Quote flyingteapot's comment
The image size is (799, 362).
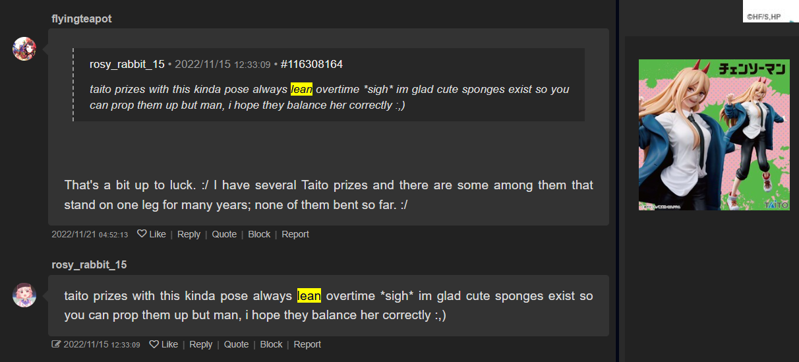[224, 234]
